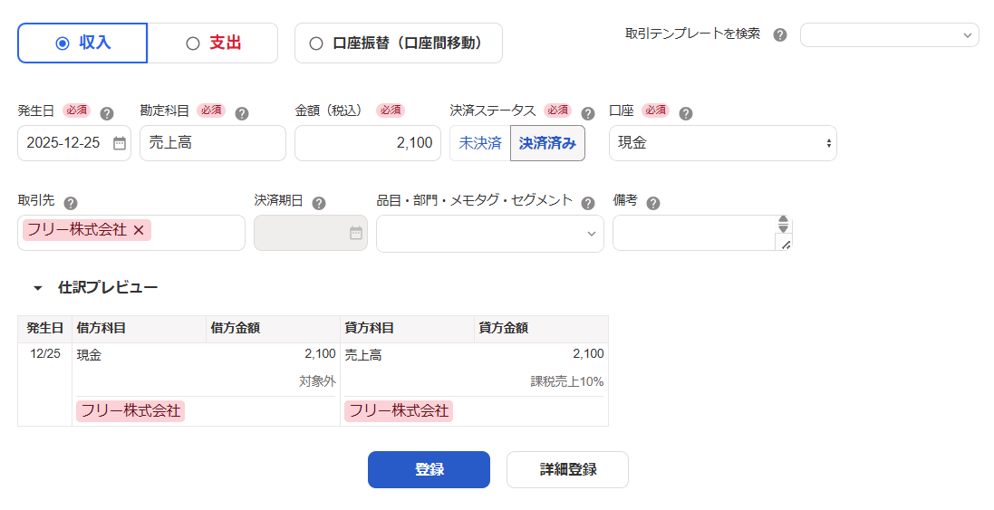Remove フリー株式会社 tag with x icon
Screen dimensions: 994x510
139,230
